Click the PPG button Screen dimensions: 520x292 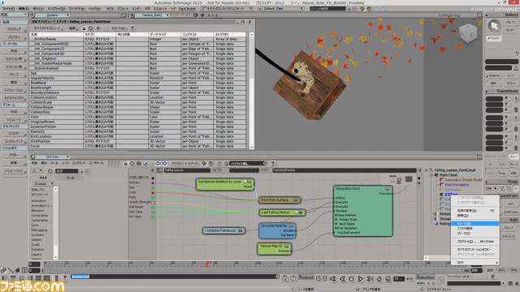coord(514,270)
